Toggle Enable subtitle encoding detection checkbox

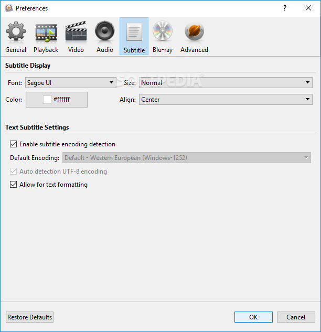click(x=13, y=144)
